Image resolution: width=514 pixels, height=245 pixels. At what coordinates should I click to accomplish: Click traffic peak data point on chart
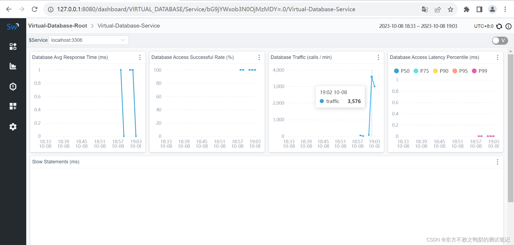click(x=372, y=77)
